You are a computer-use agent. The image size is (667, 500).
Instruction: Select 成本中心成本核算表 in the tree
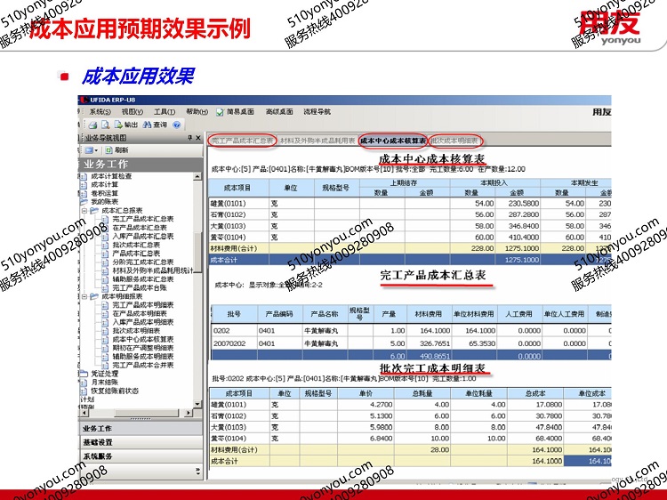pyautogui.click(x=142, y=338)
